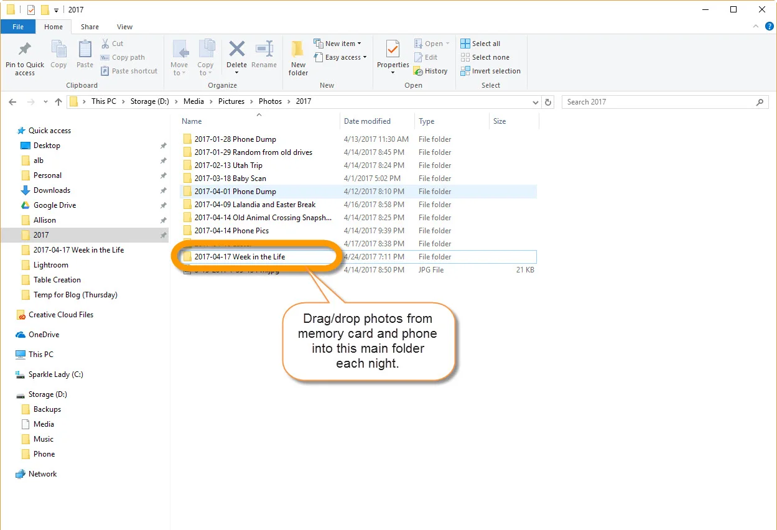Create a New folder
Viewport: 777px width, 530px height.
(x=298, y=59)
